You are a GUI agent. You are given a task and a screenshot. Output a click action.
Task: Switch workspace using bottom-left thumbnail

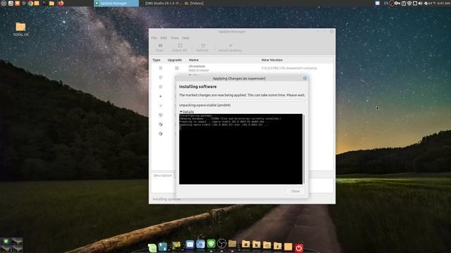click(11, 245)
